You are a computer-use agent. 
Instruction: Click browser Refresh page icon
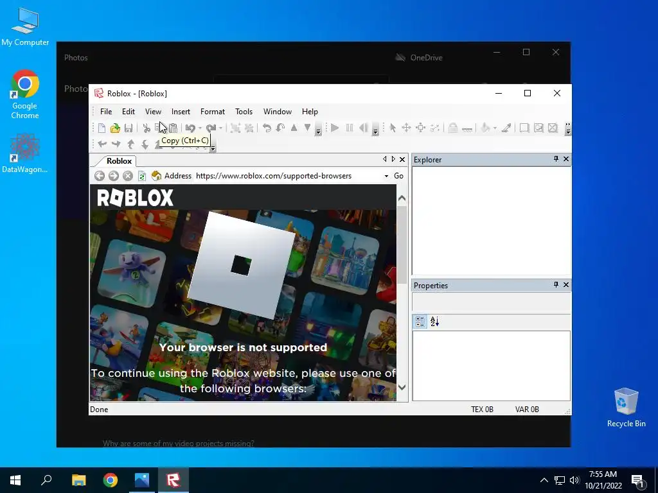click(x=142, y=176)
